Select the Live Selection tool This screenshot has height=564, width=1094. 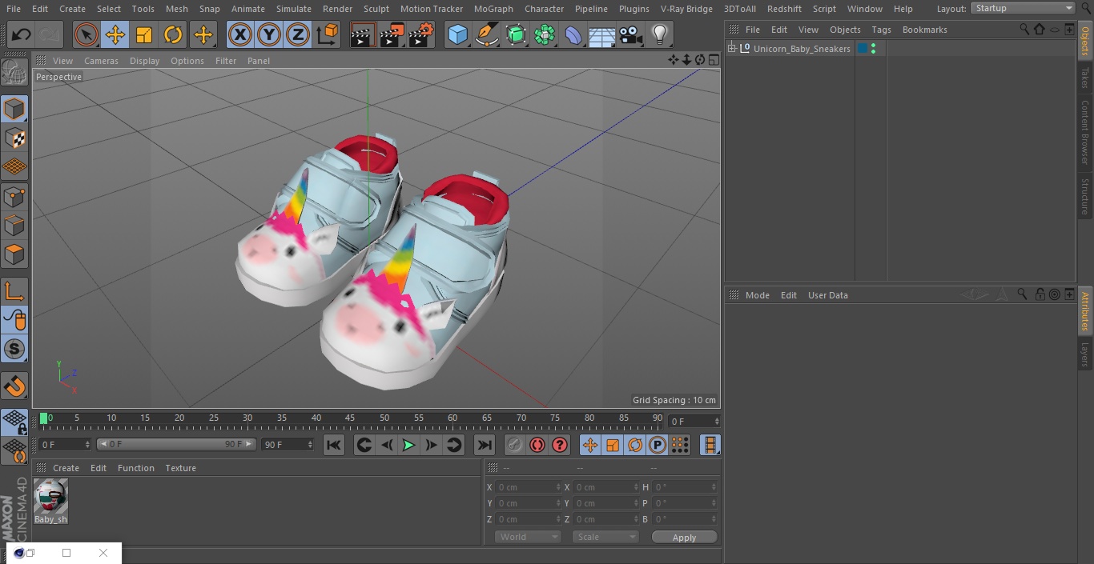tap(86, 35)
